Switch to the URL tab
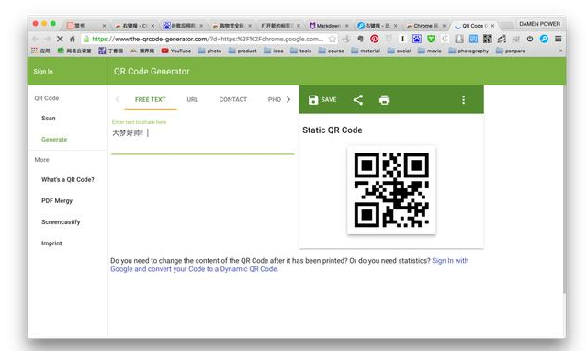Screen dimensions: 587x351 [192, 99]
